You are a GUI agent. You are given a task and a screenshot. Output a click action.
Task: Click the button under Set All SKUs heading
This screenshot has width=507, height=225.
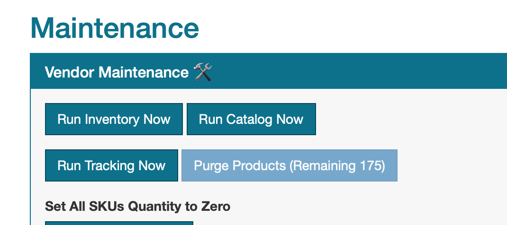coord(119,223)
